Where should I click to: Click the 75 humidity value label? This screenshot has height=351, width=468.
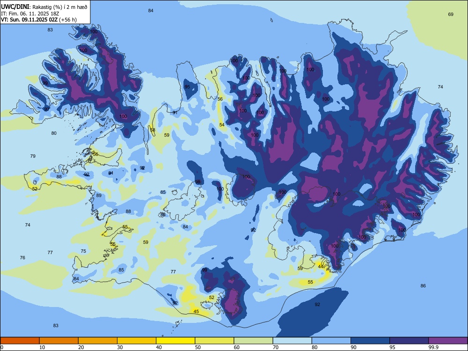83,251
